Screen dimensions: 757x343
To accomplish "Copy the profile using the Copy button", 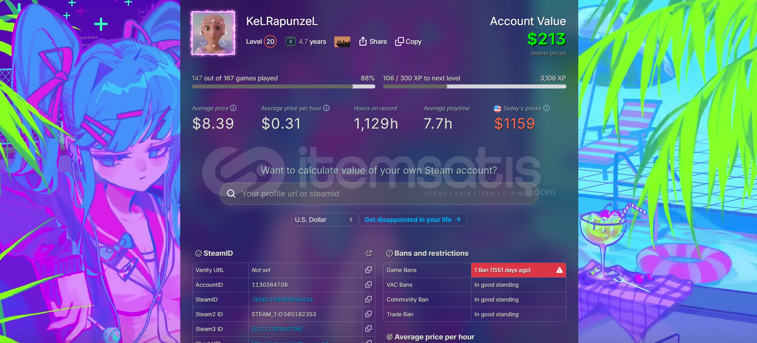I will (408, 41).
